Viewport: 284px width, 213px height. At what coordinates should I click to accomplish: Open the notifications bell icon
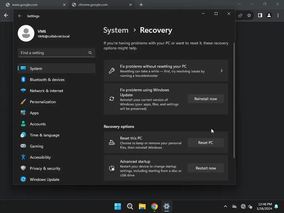pos(277,206)
